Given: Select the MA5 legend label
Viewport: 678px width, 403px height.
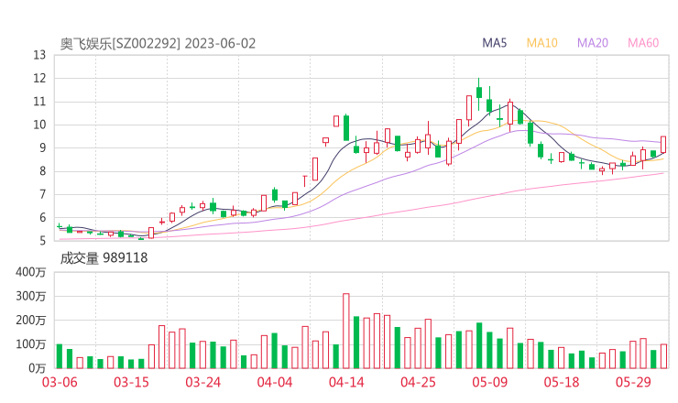Looking at the screenshot, I should [494, 43].
